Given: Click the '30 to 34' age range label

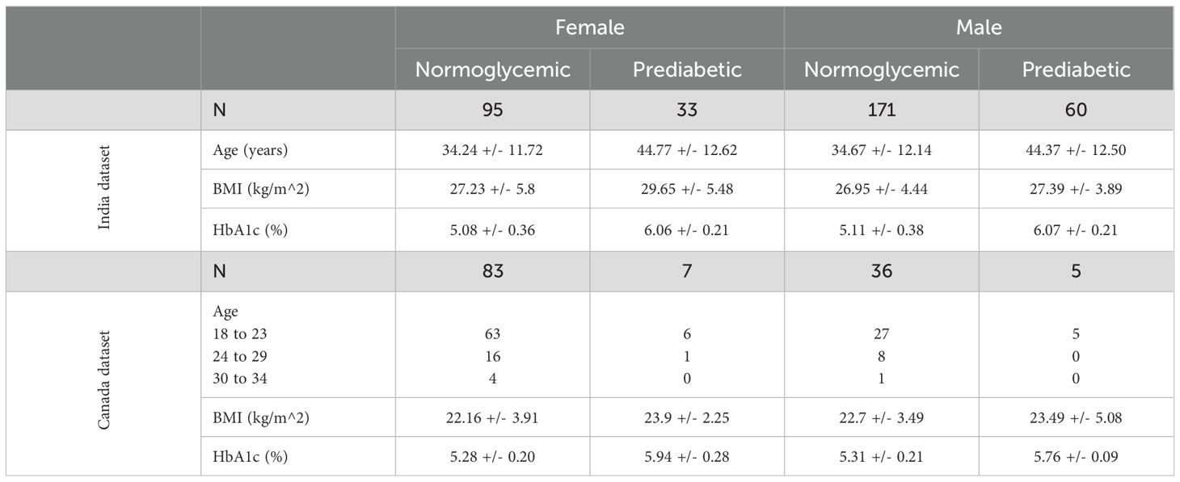Looking at the screenshot, I should (x=241, y=378).
